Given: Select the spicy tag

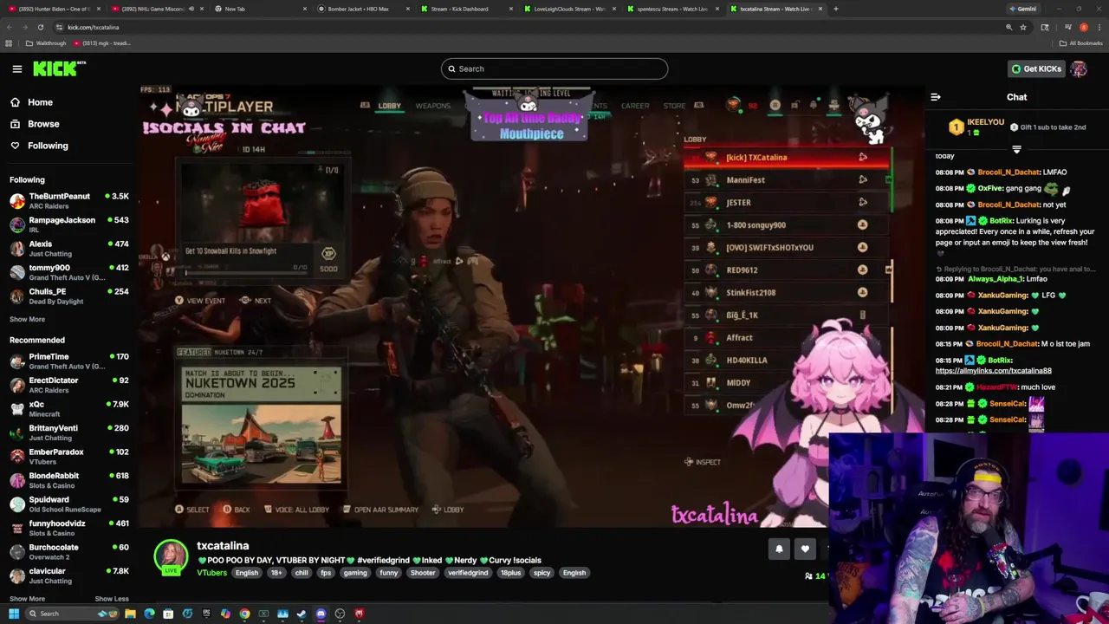Looking at the screenshot, I should click(542, 573).
